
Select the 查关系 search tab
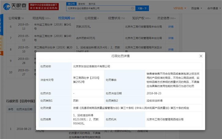(92, 4)
